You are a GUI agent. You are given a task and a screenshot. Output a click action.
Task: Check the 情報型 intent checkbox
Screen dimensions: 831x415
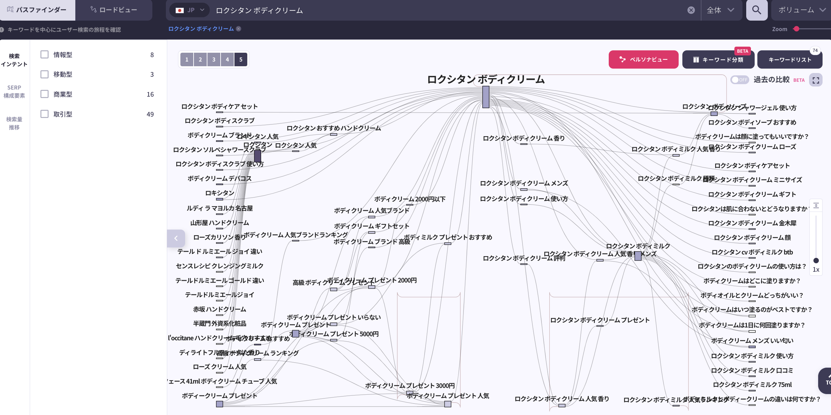pos(44,54)
